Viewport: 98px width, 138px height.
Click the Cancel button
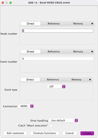[x=70, y=133]
